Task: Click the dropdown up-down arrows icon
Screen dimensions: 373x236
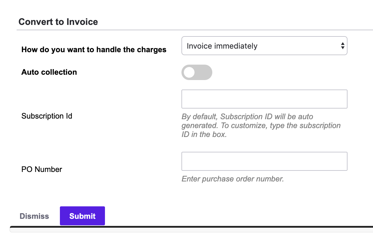Action: tap(342, 46)
